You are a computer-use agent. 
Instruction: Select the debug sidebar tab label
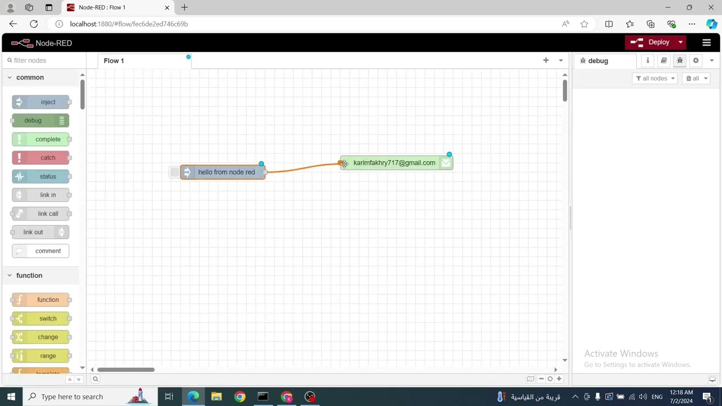click(x=605, y=60)
